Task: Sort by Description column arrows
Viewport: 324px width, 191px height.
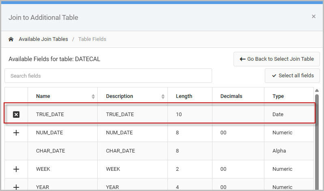Action: (x=163, y=96)
